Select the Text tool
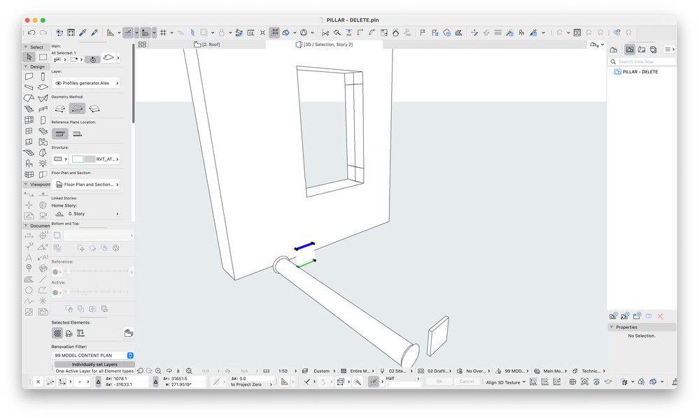 tap(29, 257)
